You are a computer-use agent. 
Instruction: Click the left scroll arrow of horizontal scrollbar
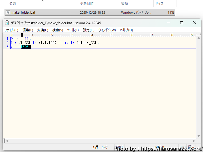tap(7, 141)
